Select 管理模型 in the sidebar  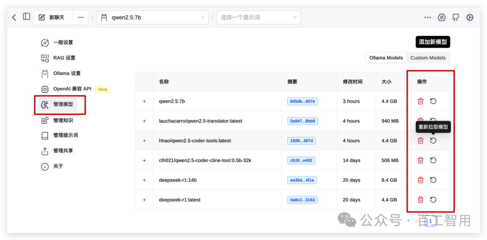click(x=57, y=104)
